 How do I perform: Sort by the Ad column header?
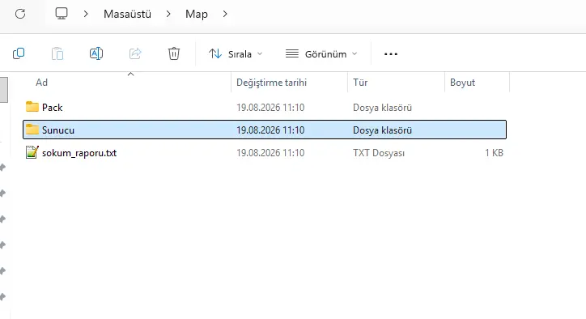tap(41, 83)
